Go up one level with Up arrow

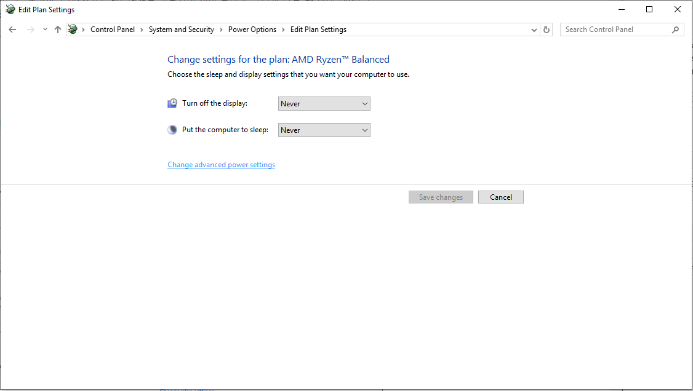tap(58, 30)
